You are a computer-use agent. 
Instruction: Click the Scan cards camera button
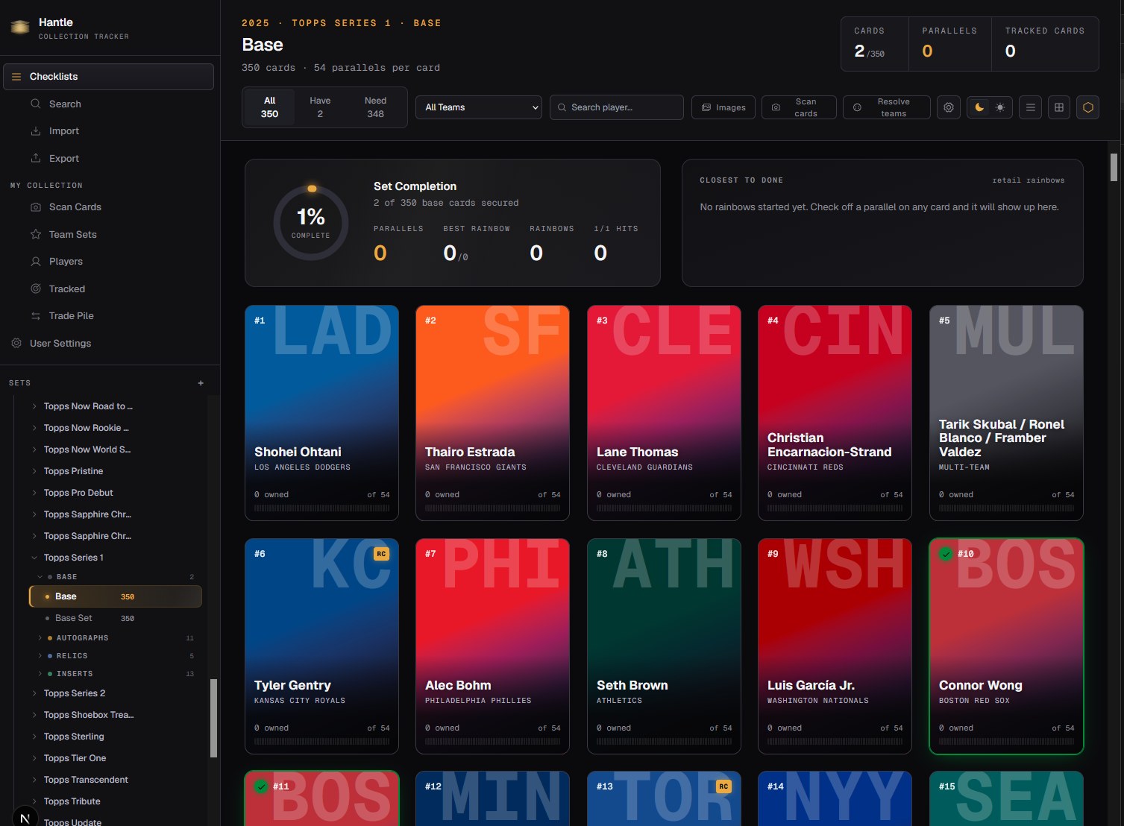[x=799, y=107]
